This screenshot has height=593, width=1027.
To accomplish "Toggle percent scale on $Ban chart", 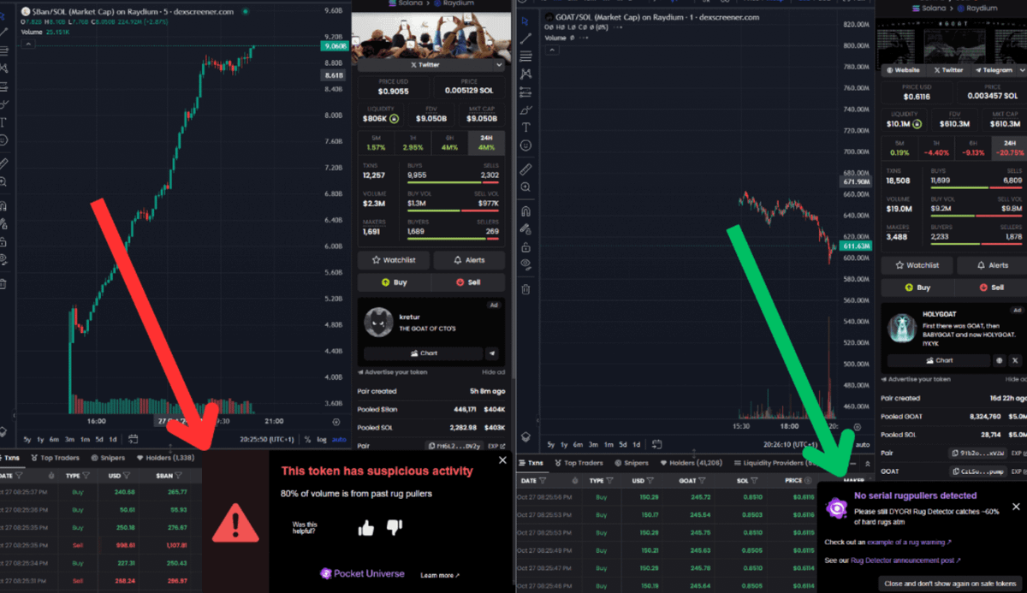I will (x=307, y=439).
